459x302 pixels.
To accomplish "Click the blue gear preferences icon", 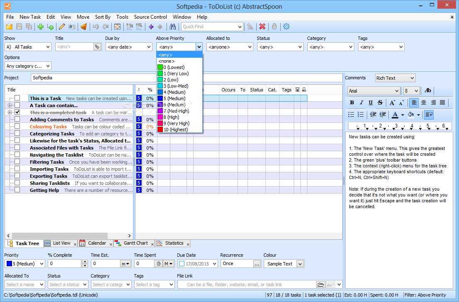I will coord(286,27).
